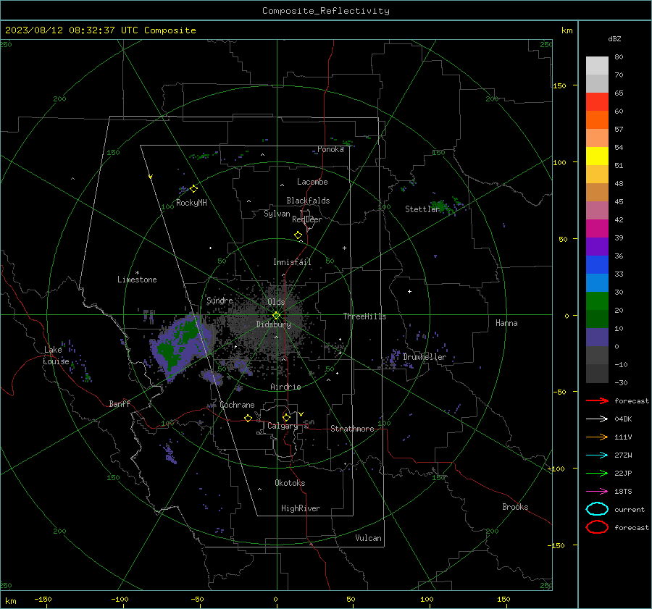The image size is (652, 609).
Task: Click the Hanna town label
Action: (506, 323)
